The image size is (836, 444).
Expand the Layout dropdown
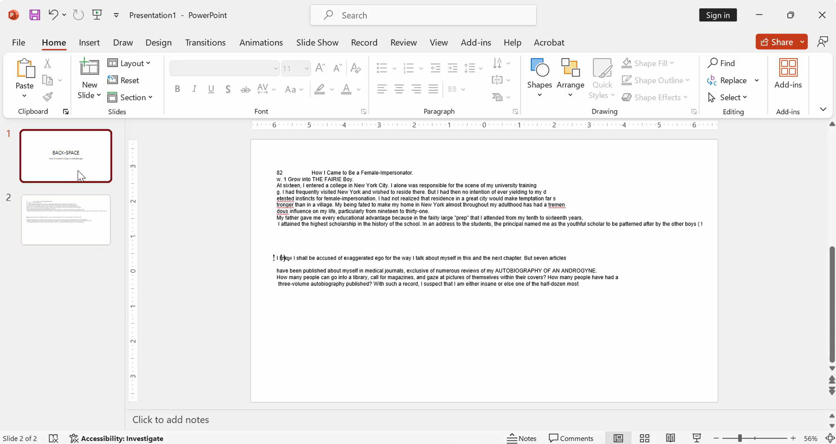[x=129, y=63]
